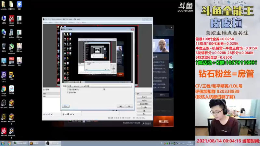Undock the OBS Controls panel
Screen dimensions: 260x146
coord(151,94)
